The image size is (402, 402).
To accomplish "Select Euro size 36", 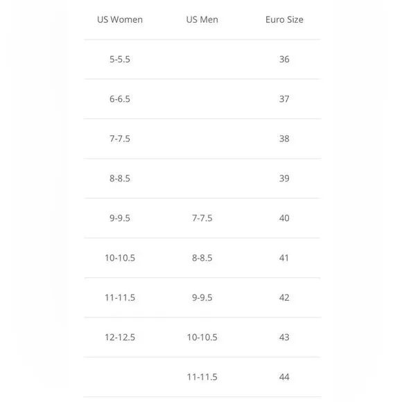I will pos(284,59).
